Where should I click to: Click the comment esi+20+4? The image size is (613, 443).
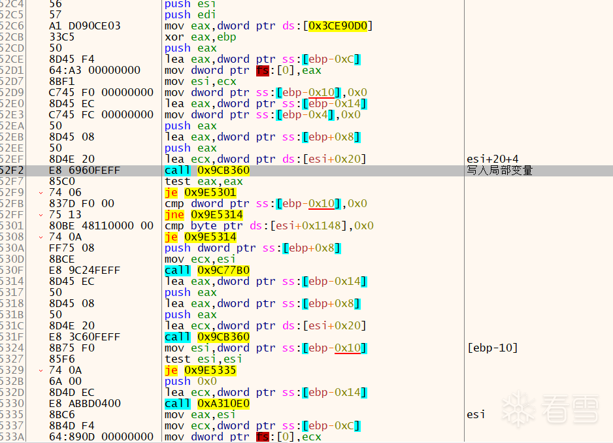click(493, 159)
